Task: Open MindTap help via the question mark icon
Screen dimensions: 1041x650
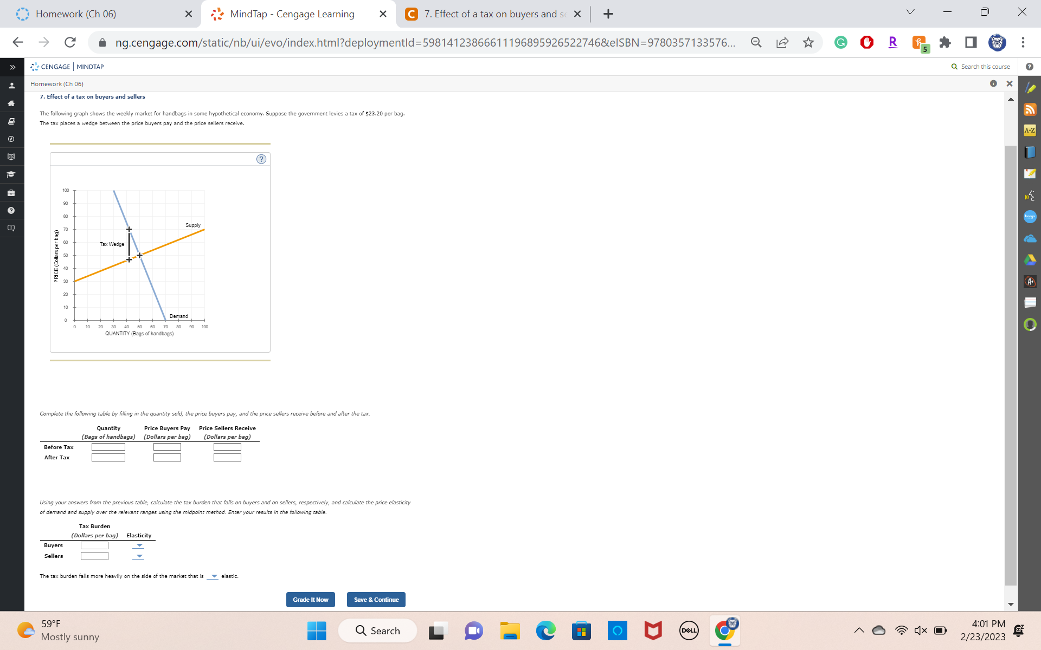Action: tap(11, 210)
